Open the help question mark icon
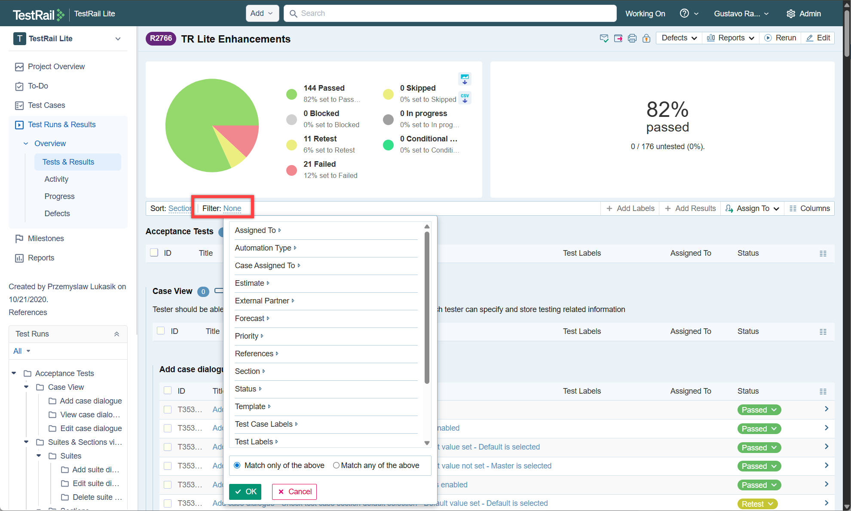Screen dimensions: 851x511 tap(684, 13)
